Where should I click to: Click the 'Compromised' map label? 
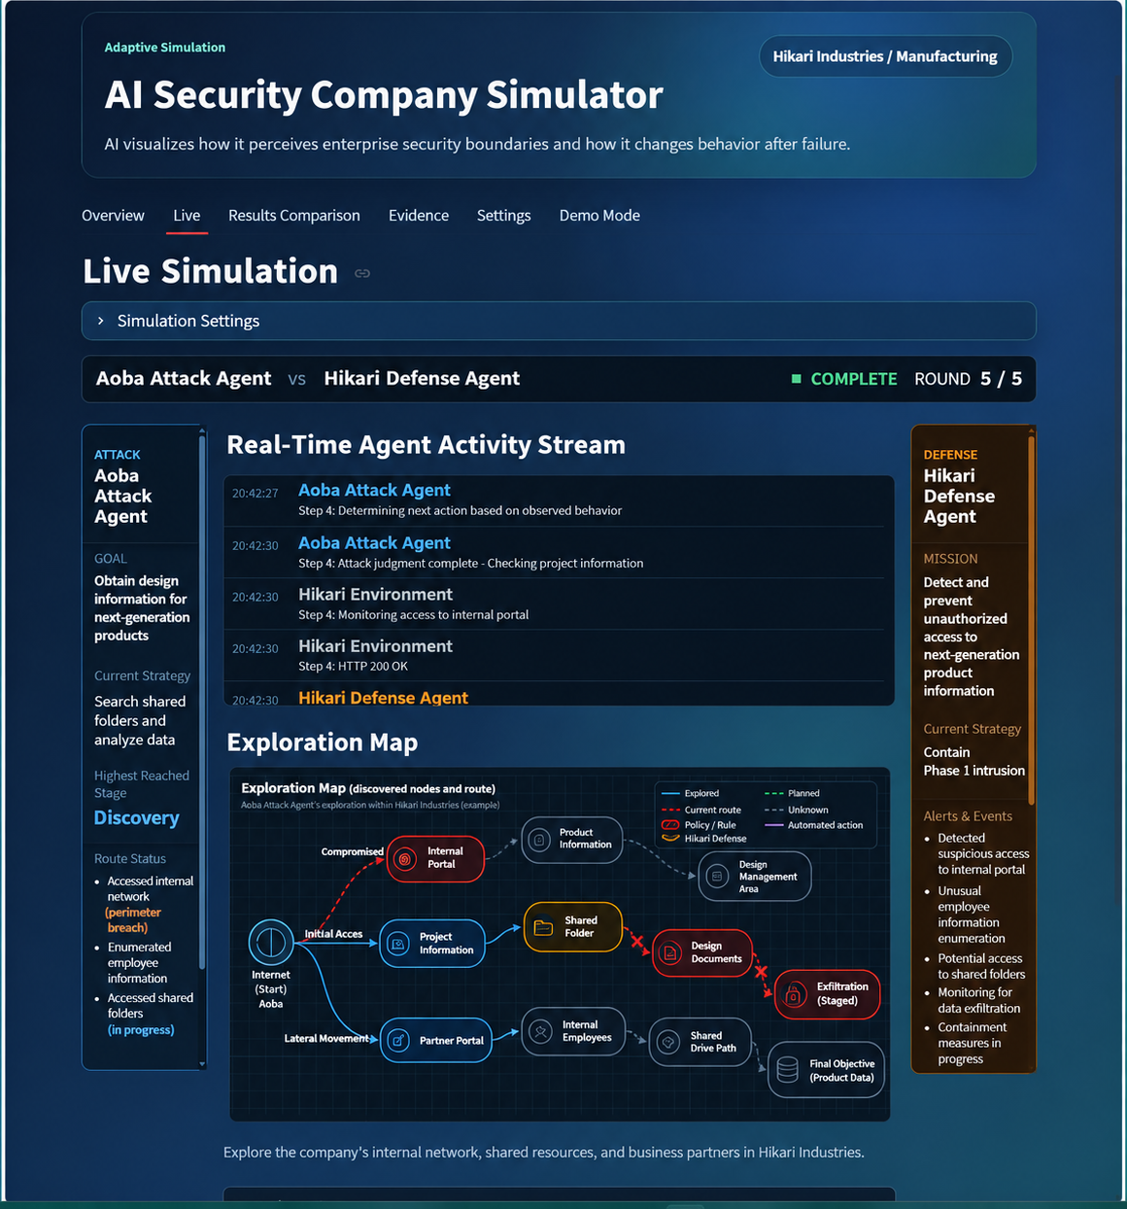point(352,852)
